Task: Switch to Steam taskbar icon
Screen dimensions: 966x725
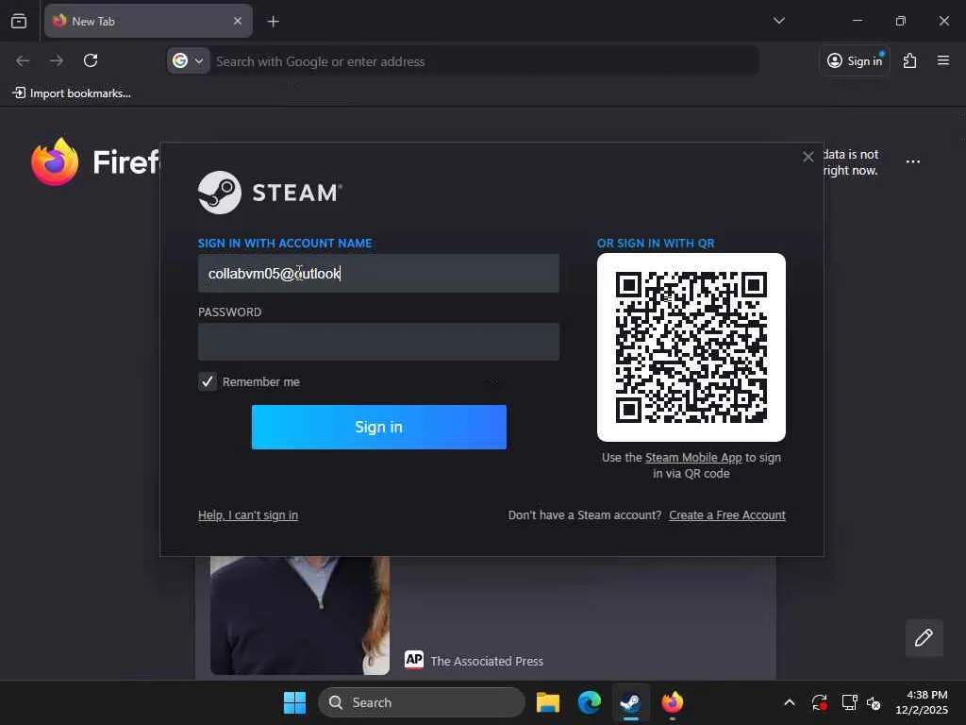Action: (630, 702)
